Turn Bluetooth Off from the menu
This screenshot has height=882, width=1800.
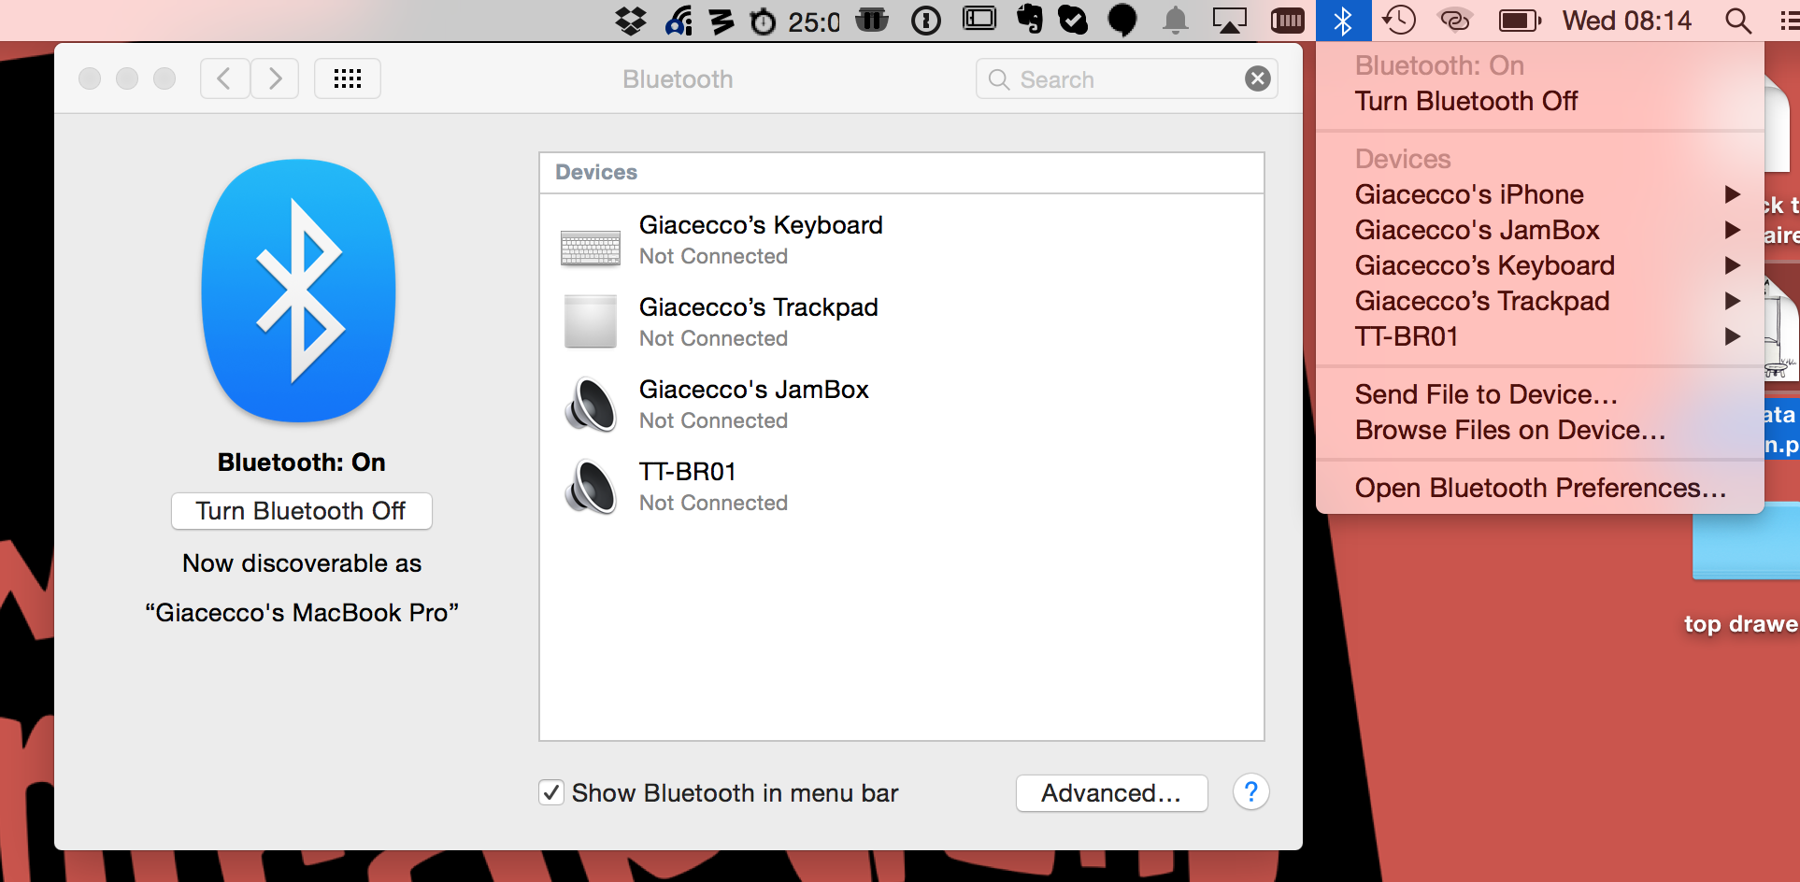point(1465,101)
